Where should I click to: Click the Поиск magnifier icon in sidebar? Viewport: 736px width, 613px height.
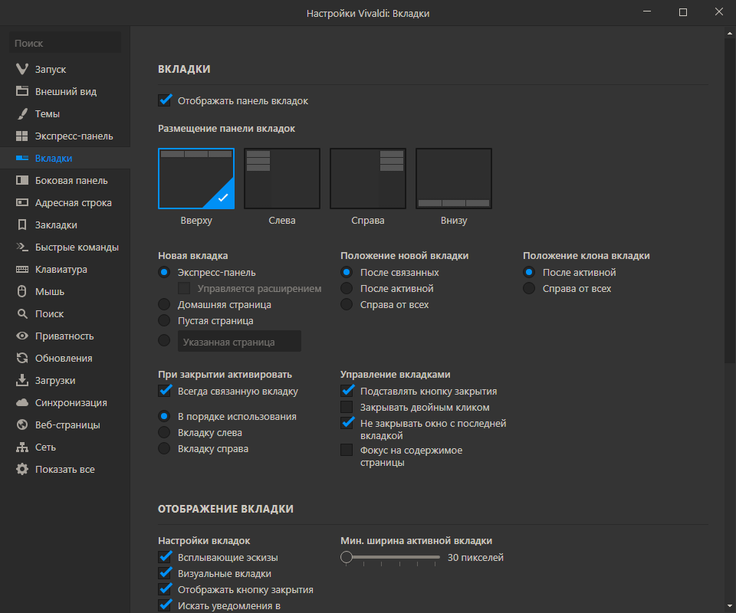tap(22, 313)
